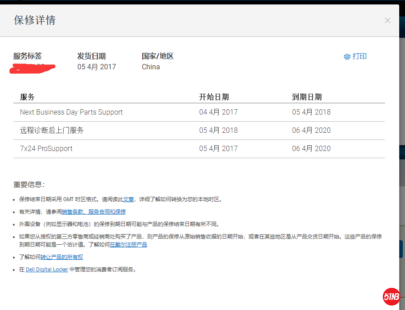Select the Next Business Day Parts Support row
The image size is (405, 310).
(71, 112)
